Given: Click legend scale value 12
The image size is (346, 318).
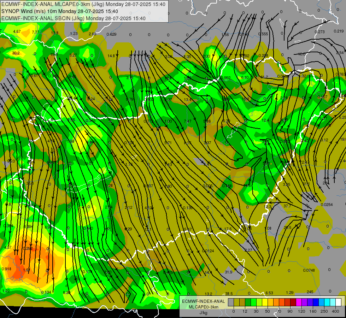Looking at the screenshot, I should click(x=245, y=311).
